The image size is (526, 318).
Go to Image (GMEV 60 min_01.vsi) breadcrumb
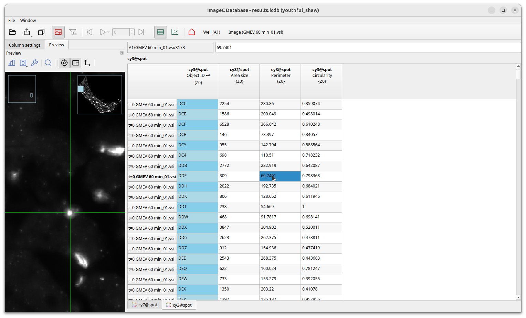(x=256, y=32)
